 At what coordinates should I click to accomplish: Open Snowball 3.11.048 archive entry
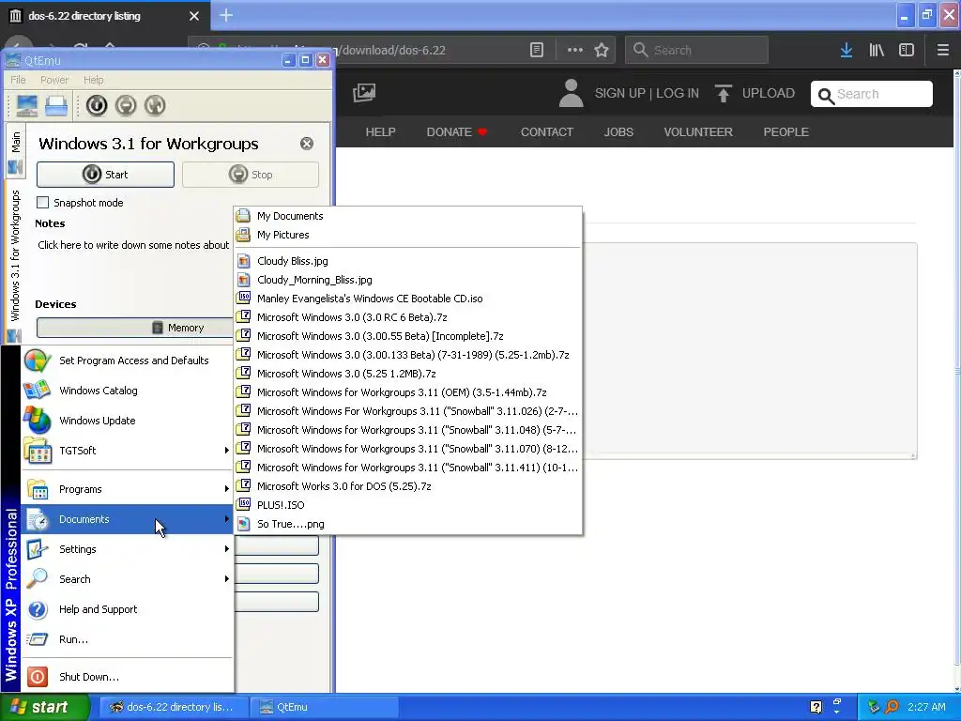(x=408, y=430)
